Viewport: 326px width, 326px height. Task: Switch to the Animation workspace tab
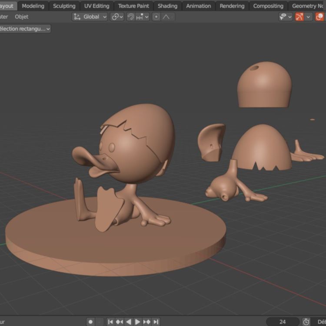click(198, 6)
